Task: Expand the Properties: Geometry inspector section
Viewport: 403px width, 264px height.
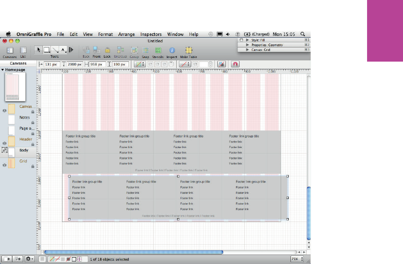Action: (x=247, y=45)
